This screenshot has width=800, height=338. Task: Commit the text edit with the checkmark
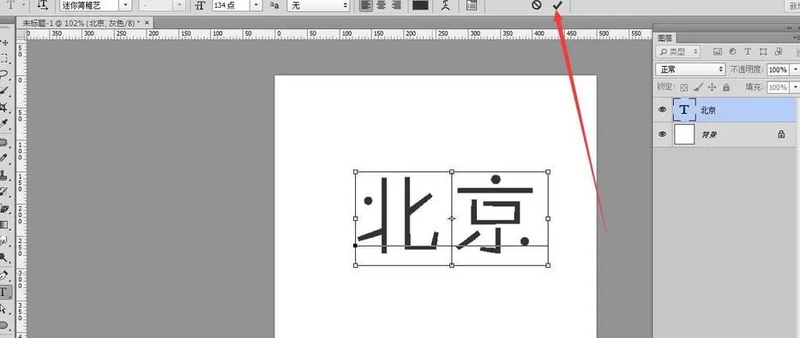556,5
